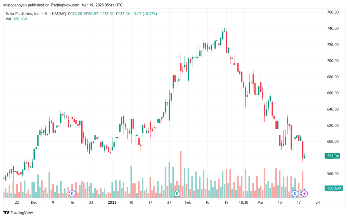Click the Vol indicator label
The height and width of the screenshot is (218, 348).
[8, 19]
